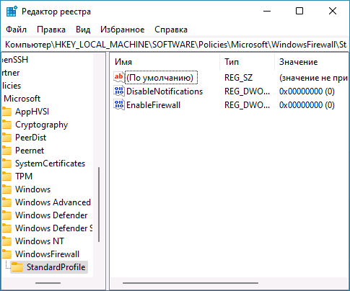Select the SystemCertificates folder icon
Screen dimensions: 350x291
pos(7,164)
